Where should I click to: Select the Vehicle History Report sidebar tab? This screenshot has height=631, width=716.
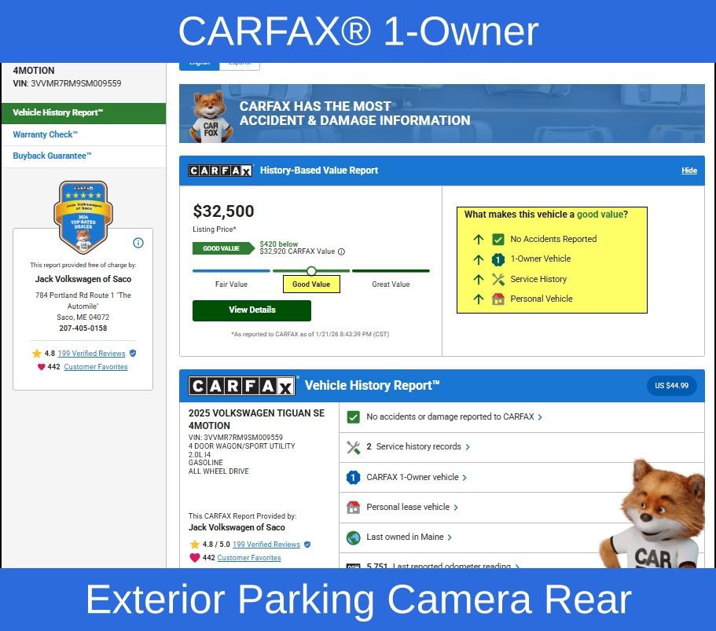coord(58,112)
